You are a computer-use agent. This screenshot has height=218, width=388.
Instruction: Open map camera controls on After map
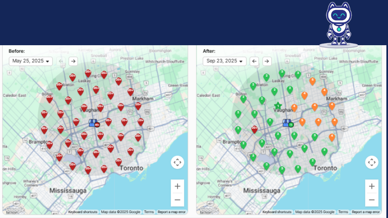coord(372,162)
